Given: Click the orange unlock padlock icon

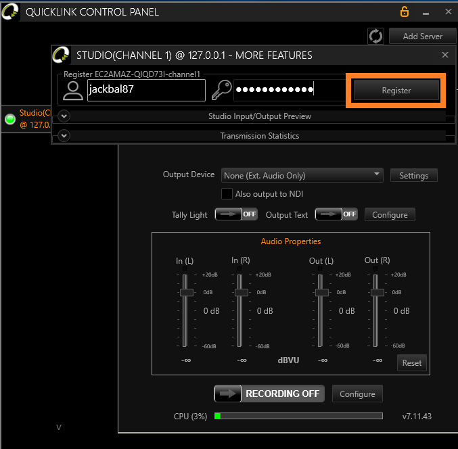Looking at the screenshot, I should coord(405,12).
